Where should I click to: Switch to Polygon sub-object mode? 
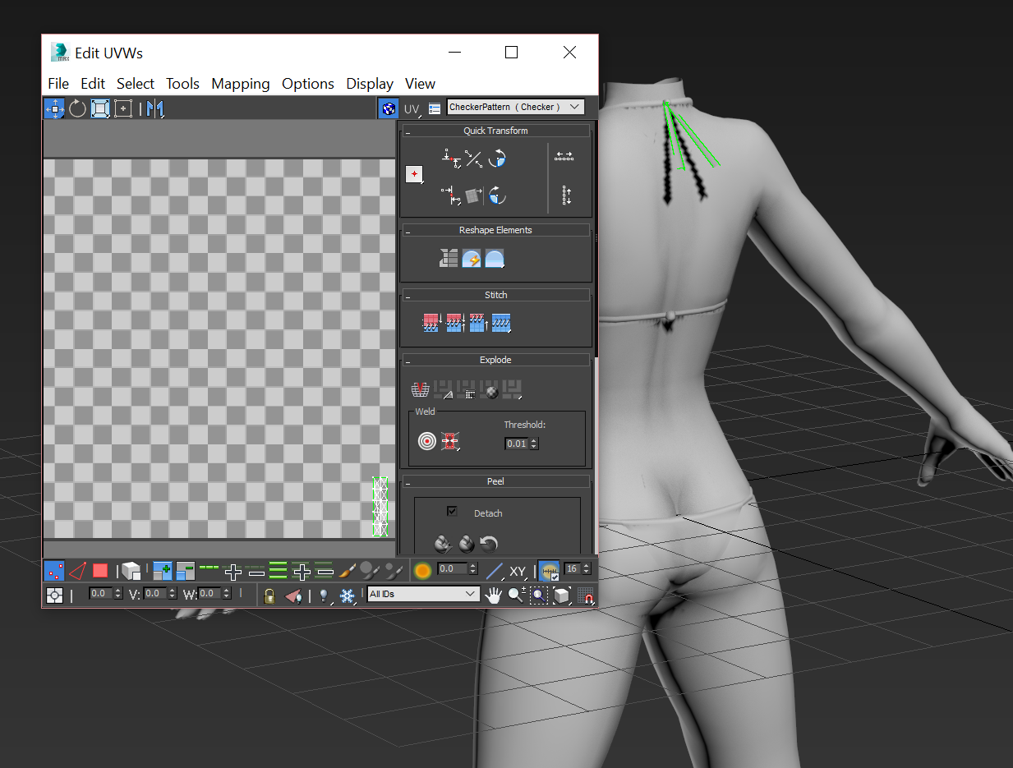pyautogui.click(x=100, y=570)
